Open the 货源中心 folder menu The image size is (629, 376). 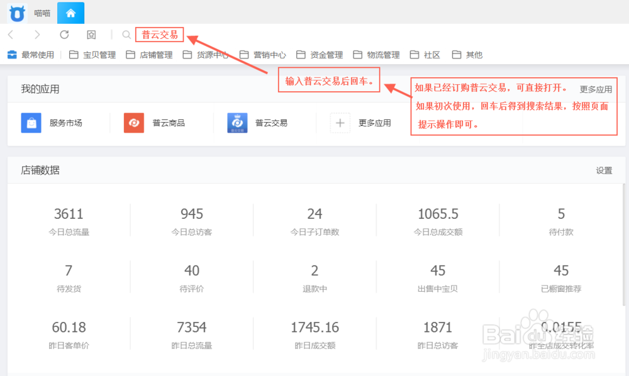tap(206, 55)
